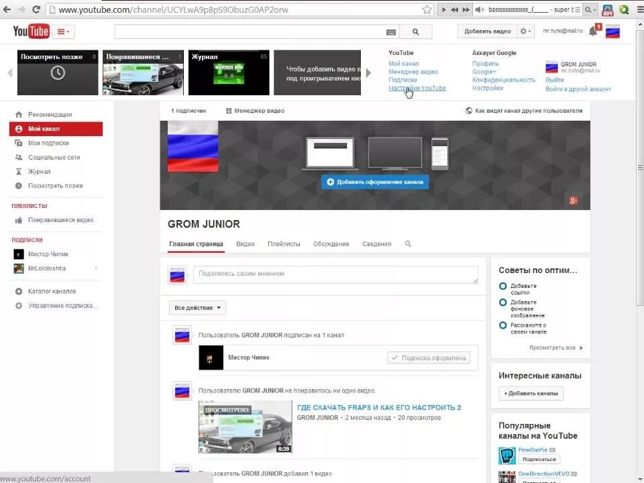Expand Все действия dropdown

197,308
